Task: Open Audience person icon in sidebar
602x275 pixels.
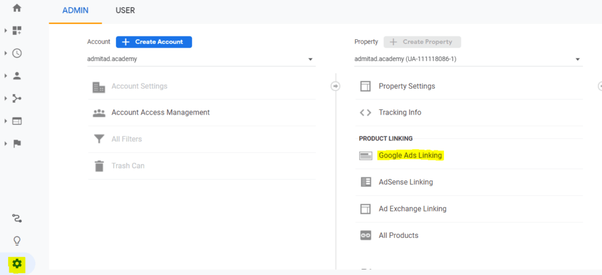Action: pyautogui.click(x=17, y=76)
